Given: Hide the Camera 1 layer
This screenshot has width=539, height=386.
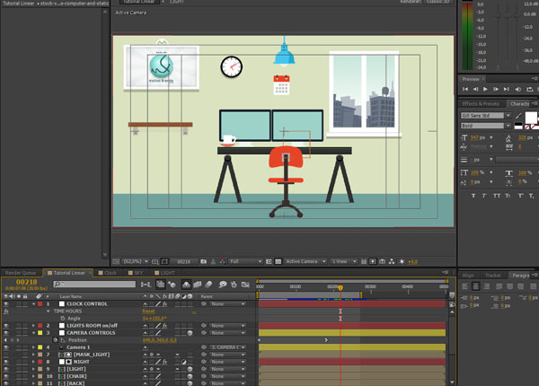Looking at the screenshot, I should 6,347.
